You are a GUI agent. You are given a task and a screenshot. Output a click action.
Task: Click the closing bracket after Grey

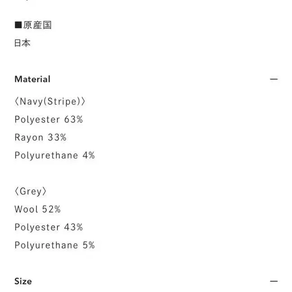pyautogui.click(x=44, y=191)
